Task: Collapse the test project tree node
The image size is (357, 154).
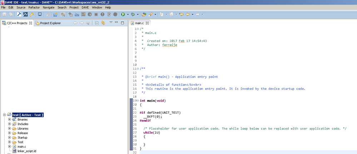Action: point(4,115)
